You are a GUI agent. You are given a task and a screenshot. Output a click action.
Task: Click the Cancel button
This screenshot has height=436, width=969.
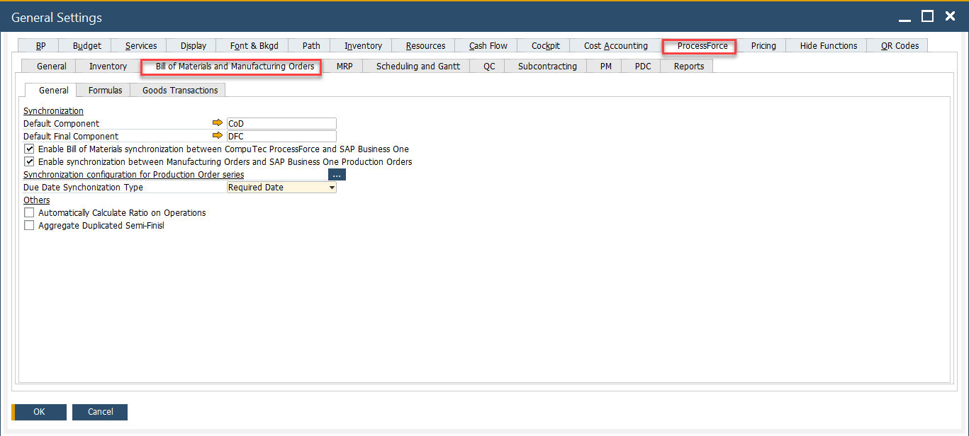pos(99,412)
